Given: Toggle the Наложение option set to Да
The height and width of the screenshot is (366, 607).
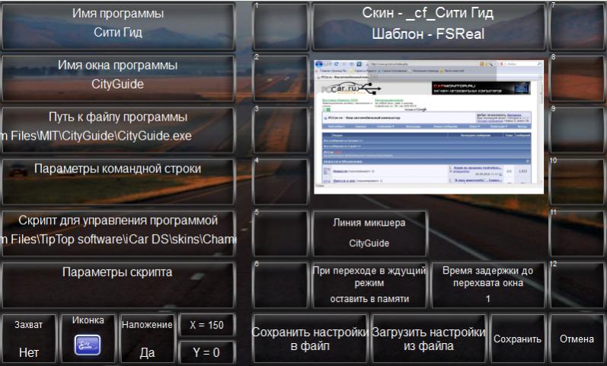Looking at the screenshot, I should (x=148, y=339).
